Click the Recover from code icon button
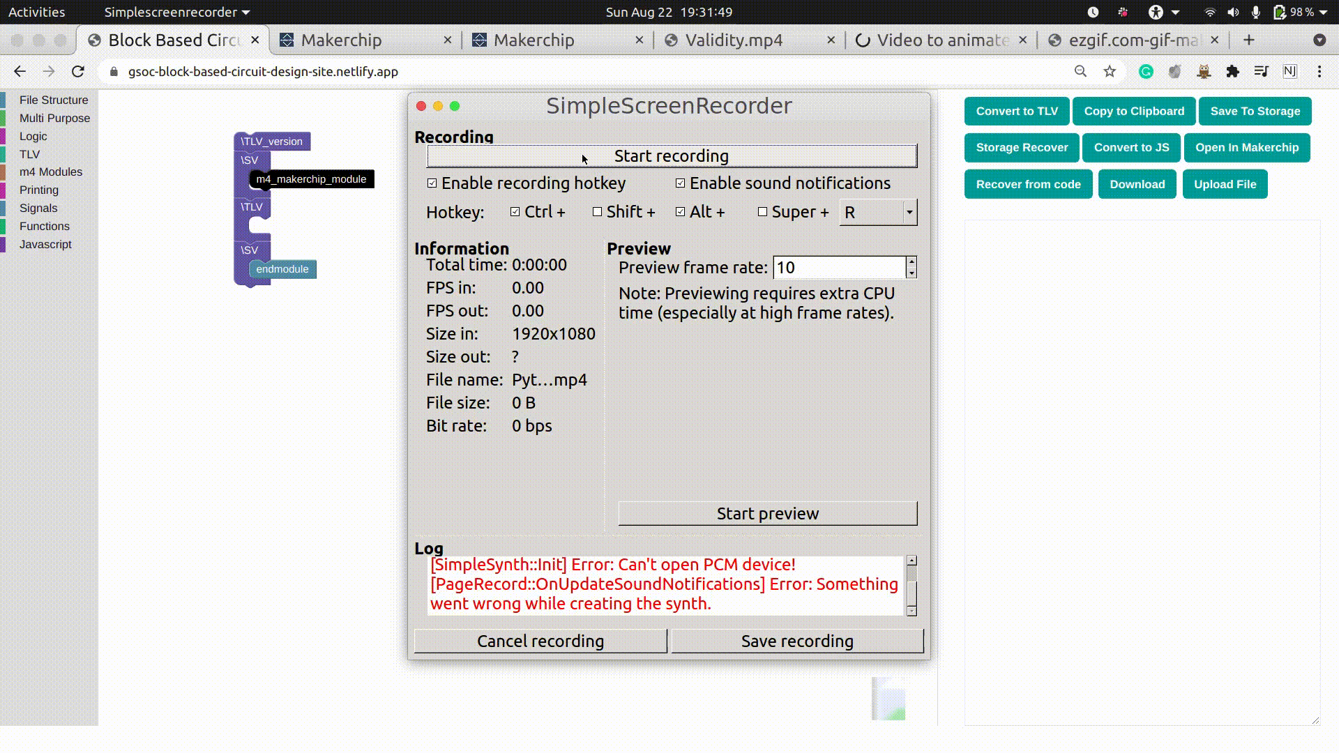This screenshot has height=753, width=1339. coord(1028,184)
